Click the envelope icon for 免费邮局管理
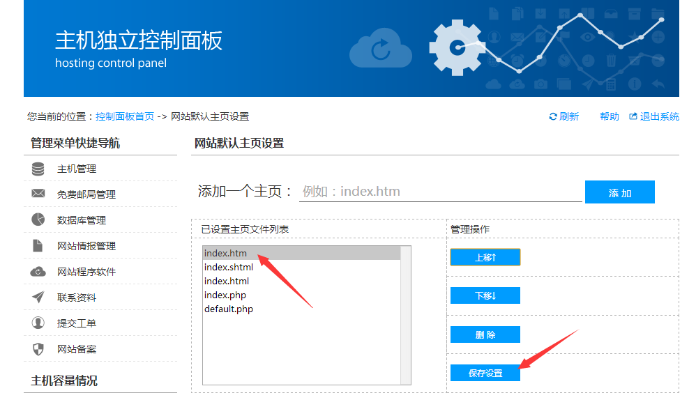This screenshot has height=393, width=696. pos(38,194)
